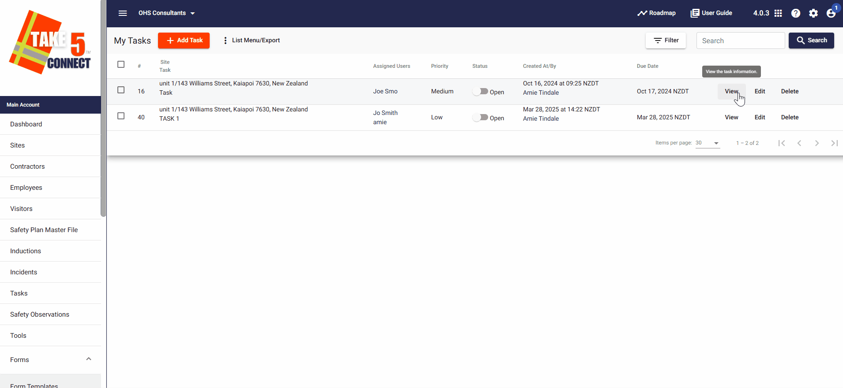
Task: Click the 'Mar 28, 2025 NZDT' due date
Action: pyautogui.click(x=663, y=118)
